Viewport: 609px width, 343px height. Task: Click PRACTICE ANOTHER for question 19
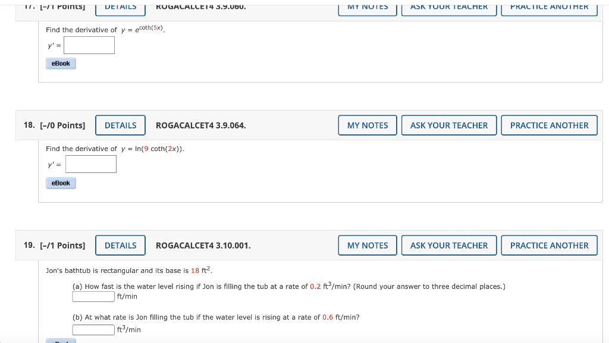click(549, 246)
